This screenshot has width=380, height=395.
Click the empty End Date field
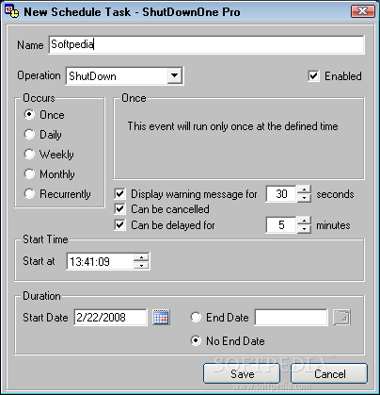point(292,317)
